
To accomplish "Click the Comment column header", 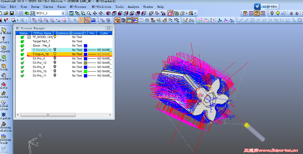I will [x=77, y=33].
